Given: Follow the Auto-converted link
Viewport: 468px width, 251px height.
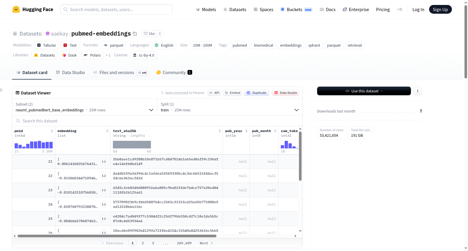Looking at the screenshot, I should pos(177,93).
